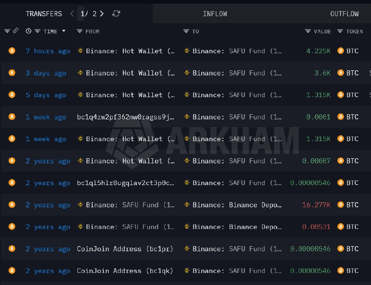Go to next transfers page arrow

click(102, 14)
